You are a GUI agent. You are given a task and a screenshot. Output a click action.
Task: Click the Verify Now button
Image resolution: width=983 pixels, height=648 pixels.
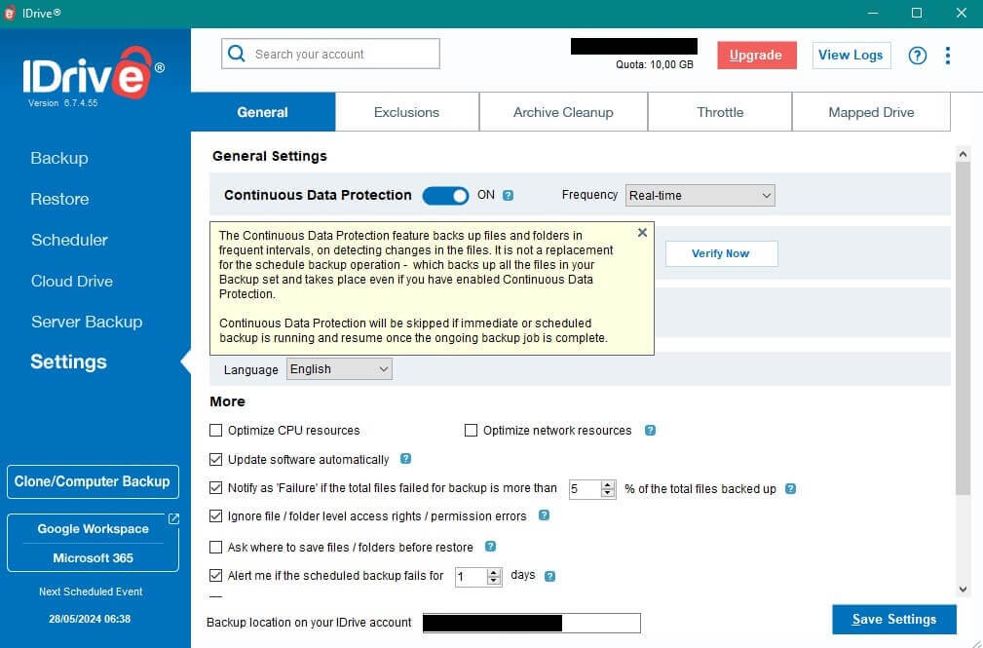coord(721,253)
